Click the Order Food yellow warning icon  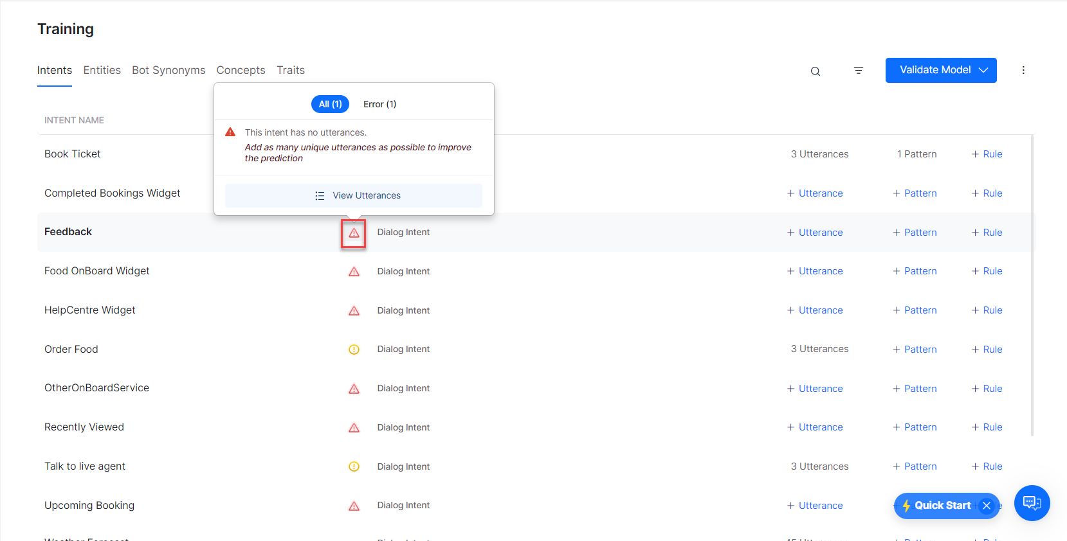[x=354, y=350]
